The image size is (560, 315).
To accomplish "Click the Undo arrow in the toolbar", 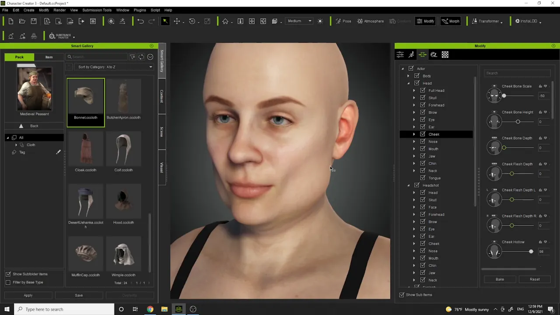I will click(x=140, y=21).
